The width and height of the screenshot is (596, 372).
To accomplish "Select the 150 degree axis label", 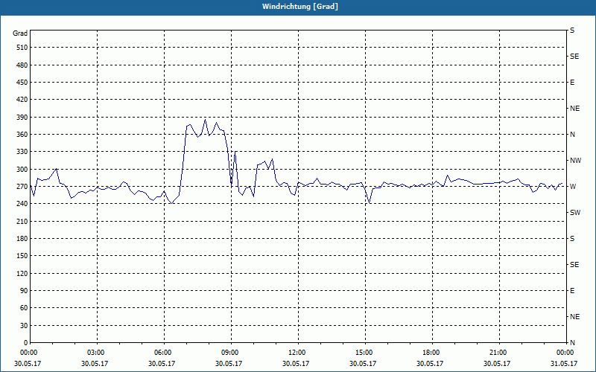I will click(22, 256).
